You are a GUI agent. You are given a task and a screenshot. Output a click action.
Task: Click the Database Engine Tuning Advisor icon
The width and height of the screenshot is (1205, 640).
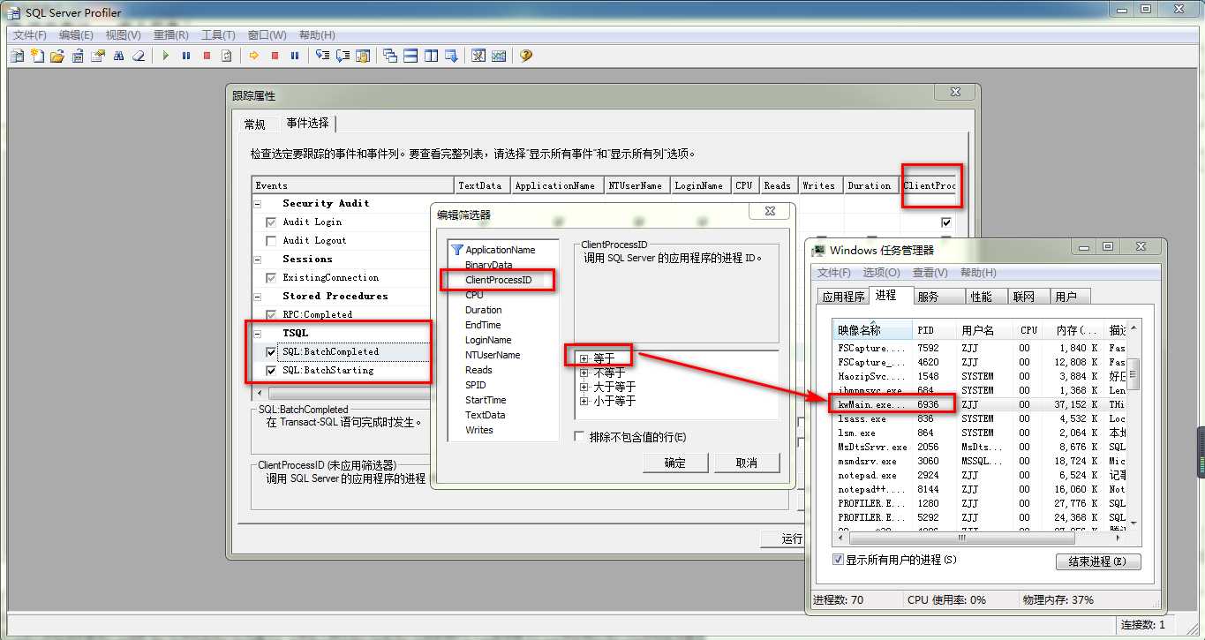click(478, 56)
